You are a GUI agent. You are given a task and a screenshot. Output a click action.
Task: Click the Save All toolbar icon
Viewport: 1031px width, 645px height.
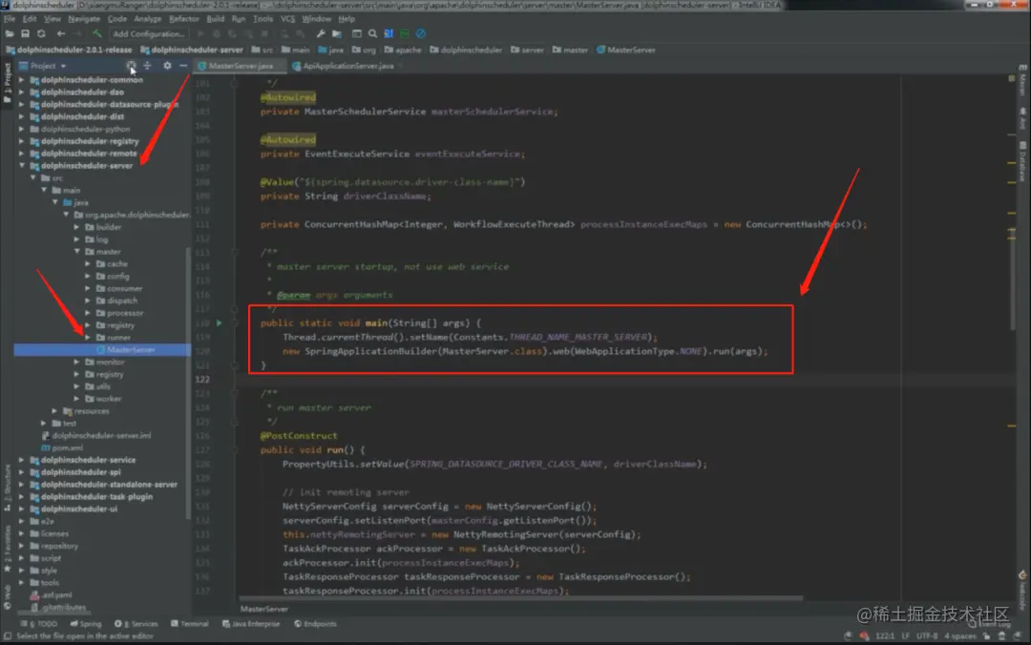pyautogui.click(x=25, y=33)
